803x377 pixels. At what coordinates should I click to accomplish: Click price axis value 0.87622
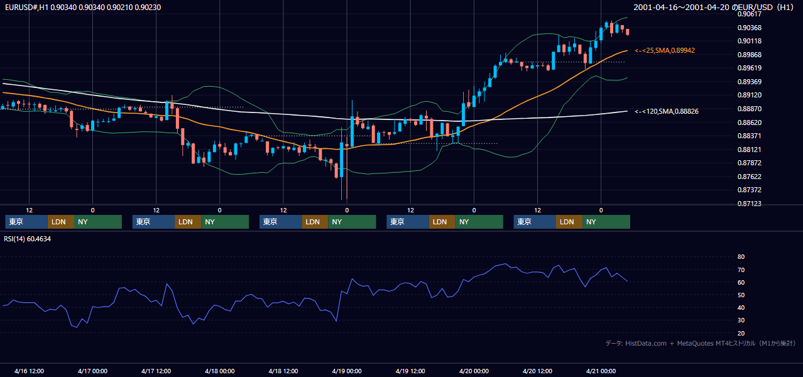[x=749, y=177]
